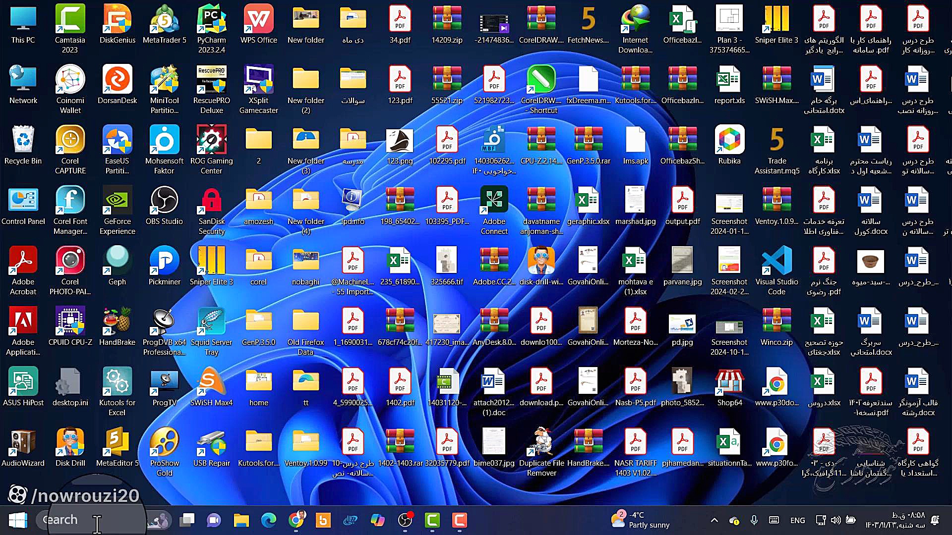Switch the ENG input language
Image resolution: width=952 pixels, height=535 pixels.
pyautogui.click(x=798, y=520)
